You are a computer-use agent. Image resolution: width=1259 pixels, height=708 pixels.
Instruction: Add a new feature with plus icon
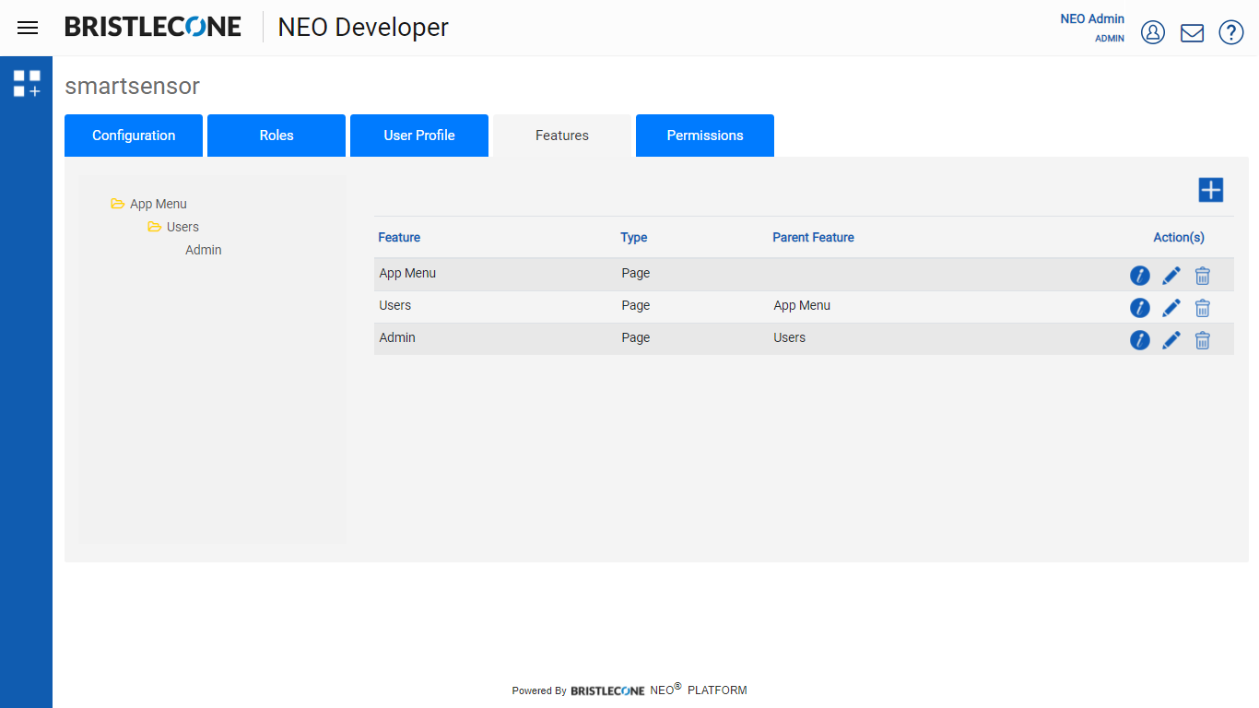[x=1210, y=190]
